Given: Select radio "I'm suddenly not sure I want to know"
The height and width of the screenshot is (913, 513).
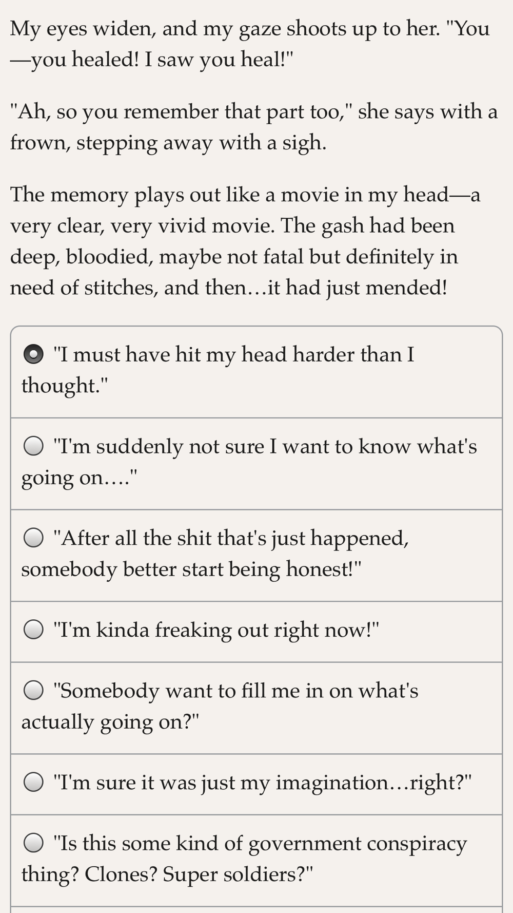Looking at the screenshot, I should coord(34,446).
